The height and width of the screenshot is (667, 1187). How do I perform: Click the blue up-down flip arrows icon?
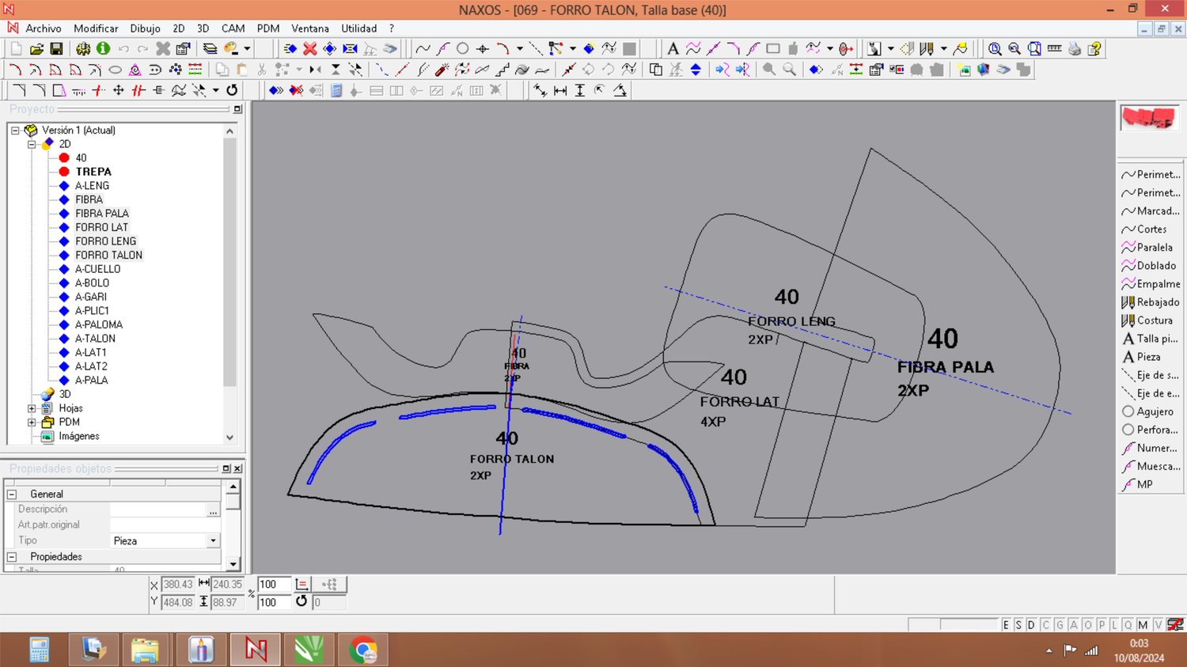click(696, 70)
